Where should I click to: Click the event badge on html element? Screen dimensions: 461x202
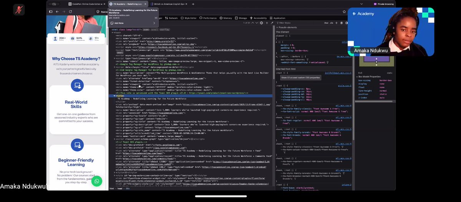[x=146, y=29]
